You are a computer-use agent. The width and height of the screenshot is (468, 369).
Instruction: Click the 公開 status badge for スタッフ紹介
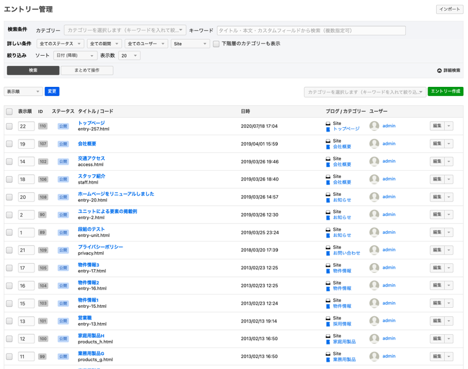click(63, 179)
